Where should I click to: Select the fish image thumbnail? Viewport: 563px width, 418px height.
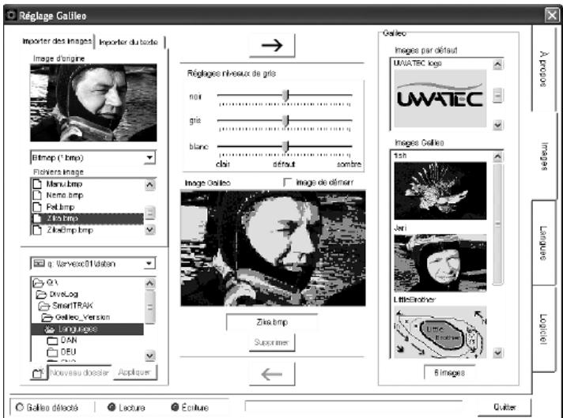(440, 190)
